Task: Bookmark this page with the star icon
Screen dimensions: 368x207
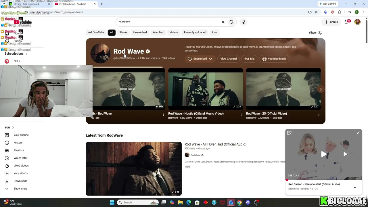Action: [316, 12]
